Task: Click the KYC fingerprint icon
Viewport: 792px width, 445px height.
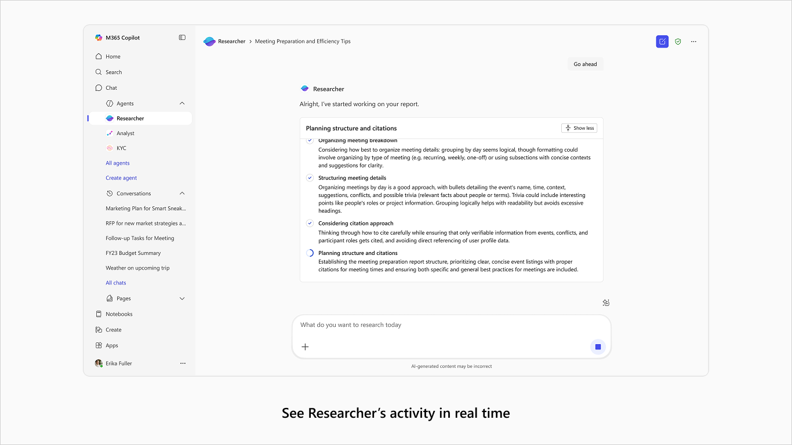Action: pos(110,148)
